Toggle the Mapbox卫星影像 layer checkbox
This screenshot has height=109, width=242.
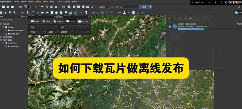(6, 31)
